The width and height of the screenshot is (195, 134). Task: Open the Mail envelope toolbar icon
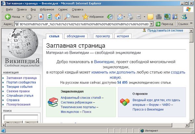click(120, 16)
